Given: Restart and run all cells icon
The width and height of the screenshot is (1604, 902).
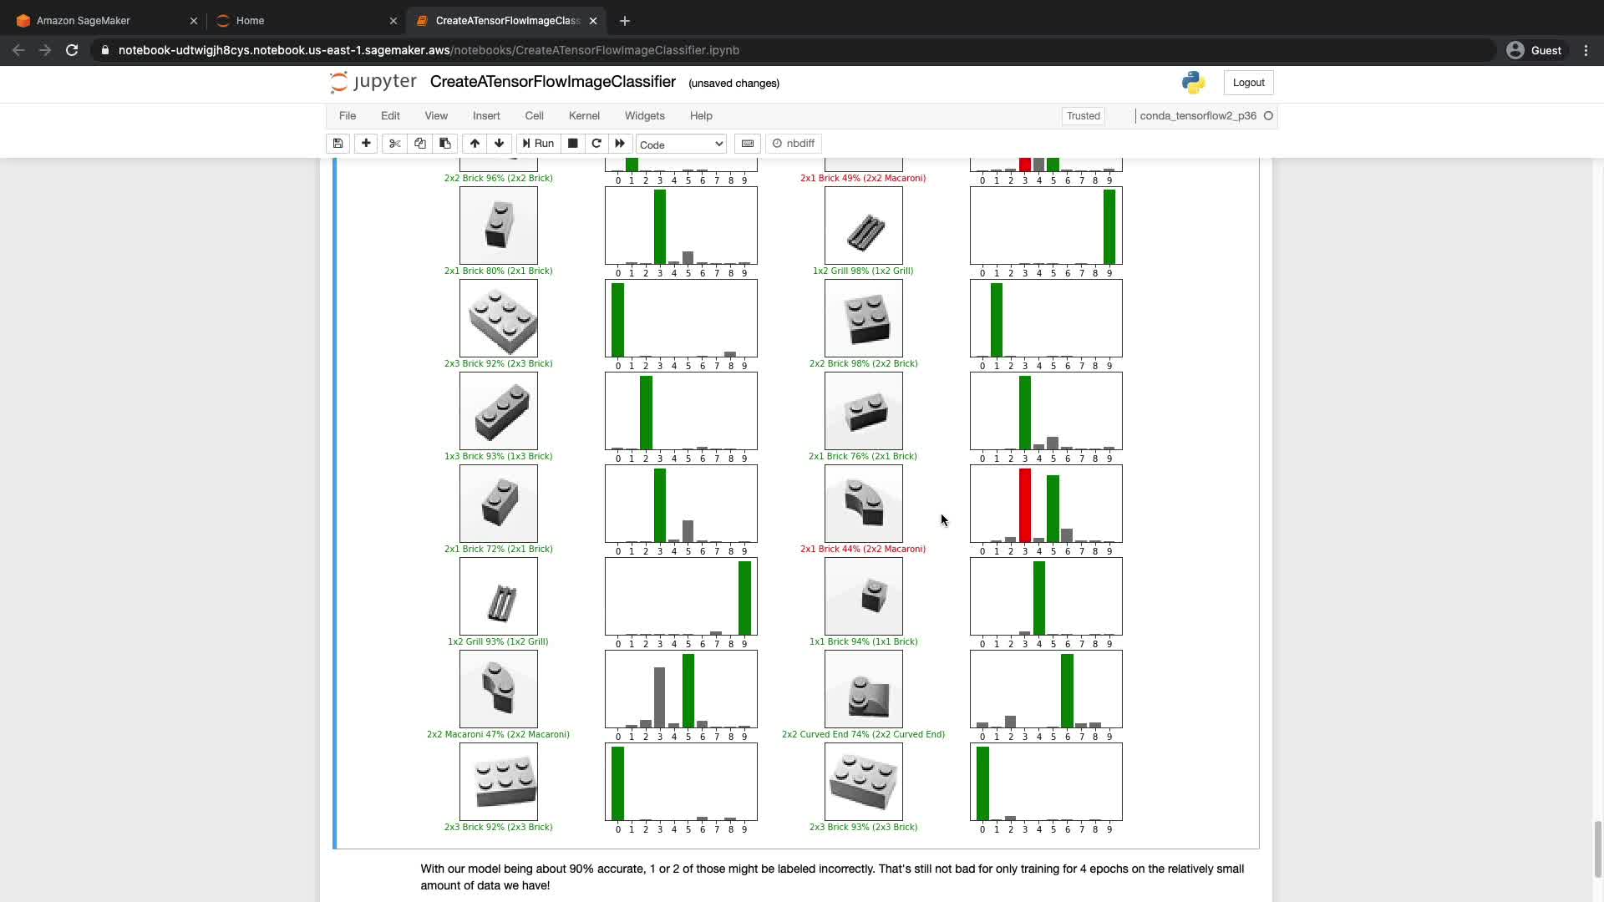Looking at the screenshot, I should (620, 144).
